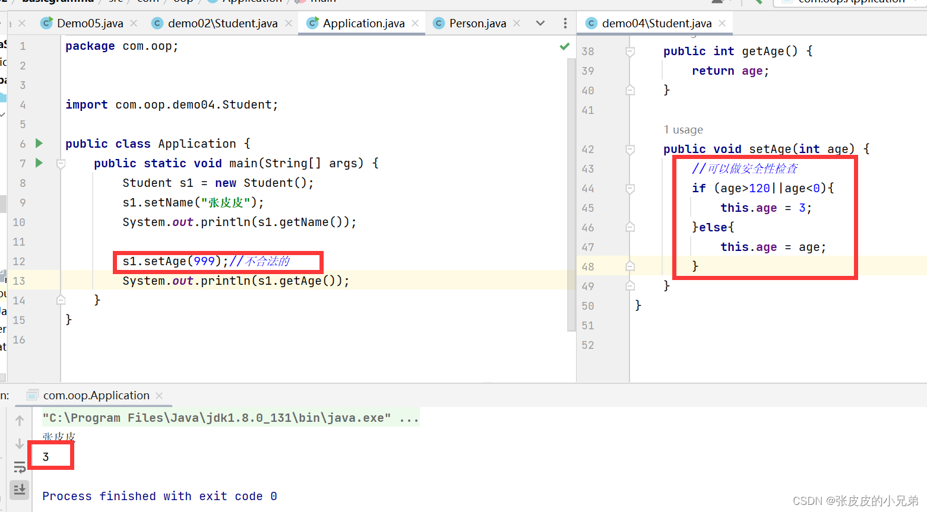Switch to the demo02\Student.java tab
The height and width of the screenshot is (512, 927).
click(222, 23)
